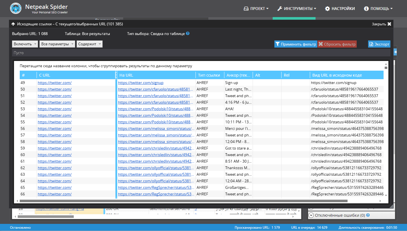The height and width of the screenshot is (231, 407).
Task: Open the Настройки gear menu
Action: coord(340,9)
